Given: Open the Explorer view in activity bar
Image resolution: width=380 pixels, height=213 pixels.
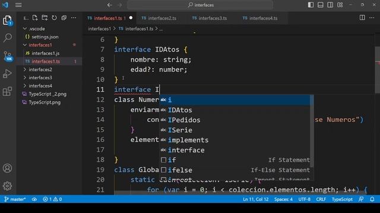Looking at the screenshot, I should tap(8, 21).
